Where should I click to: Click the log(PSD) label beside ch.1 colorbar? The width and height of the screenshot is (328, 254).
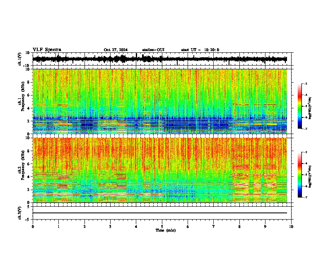(310, 108)
